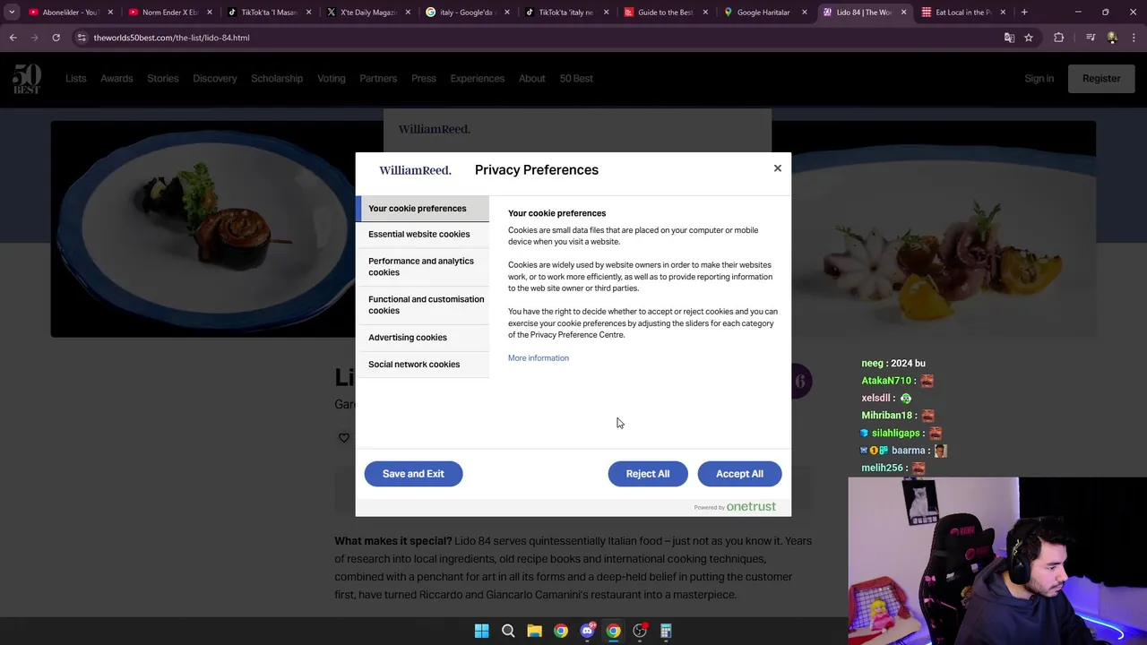Click the address bar URL
The height and width of the screenshot is (645, 1147).
click(x=171, y=38)
